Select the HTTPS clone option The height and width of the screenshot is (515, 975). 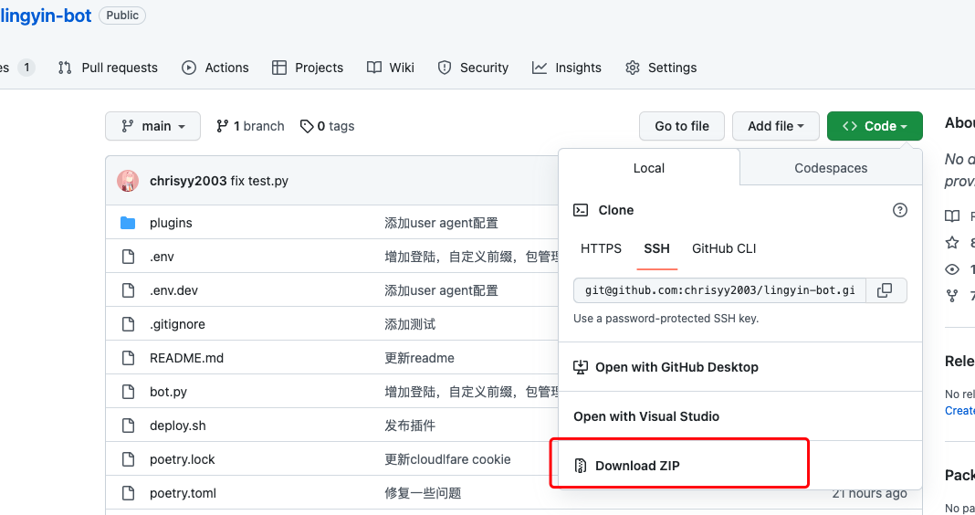(x=601, y=248)
